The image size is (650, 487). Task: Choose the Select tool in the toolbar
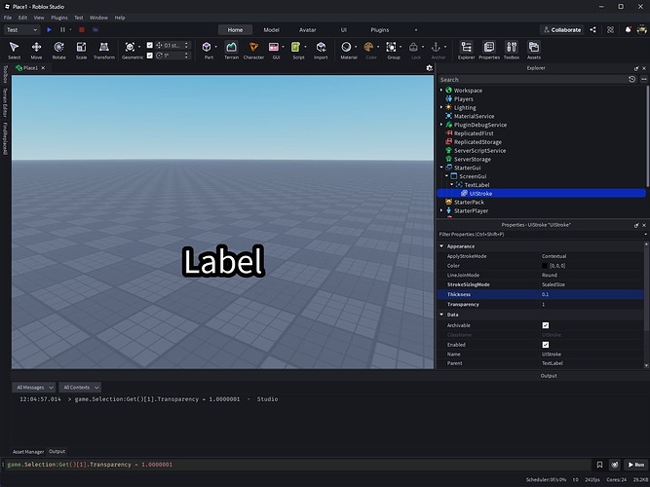(x=14, y=51)
